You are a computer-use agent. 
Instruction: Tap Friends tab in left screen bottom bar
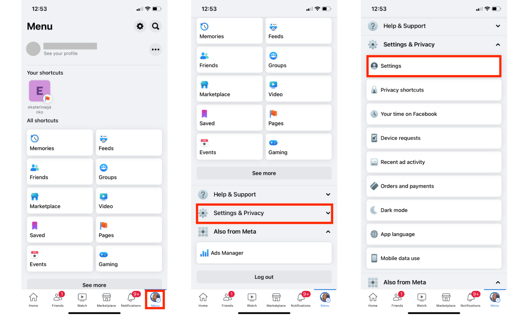(x=58, y=300)
